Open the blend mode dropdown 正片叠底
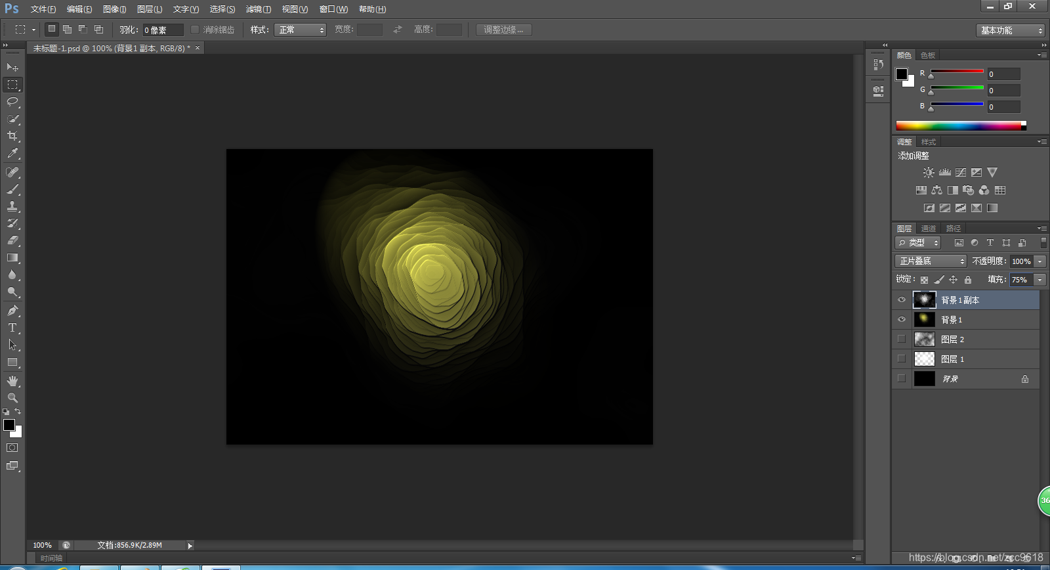1050x570 pixels. (931, 261)
